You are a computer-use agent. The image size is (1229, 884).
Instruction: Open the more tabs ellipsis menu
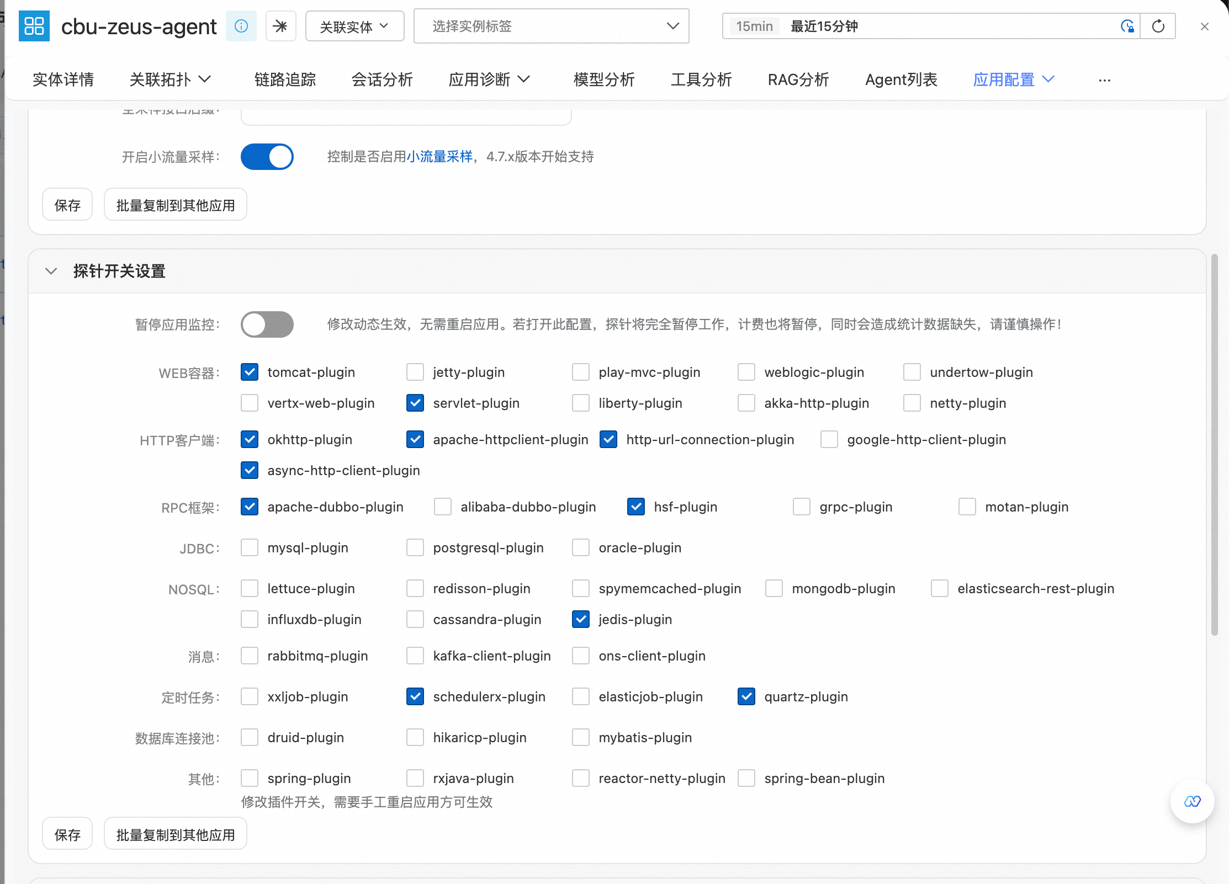1104,80
